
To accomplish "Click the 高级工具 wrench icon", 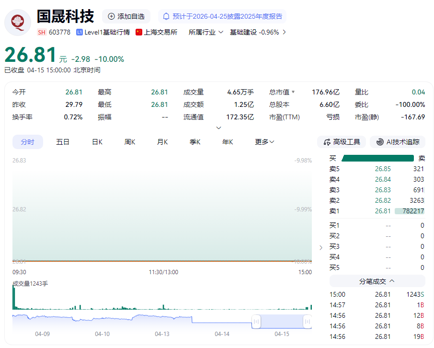I will coord(327,142).
